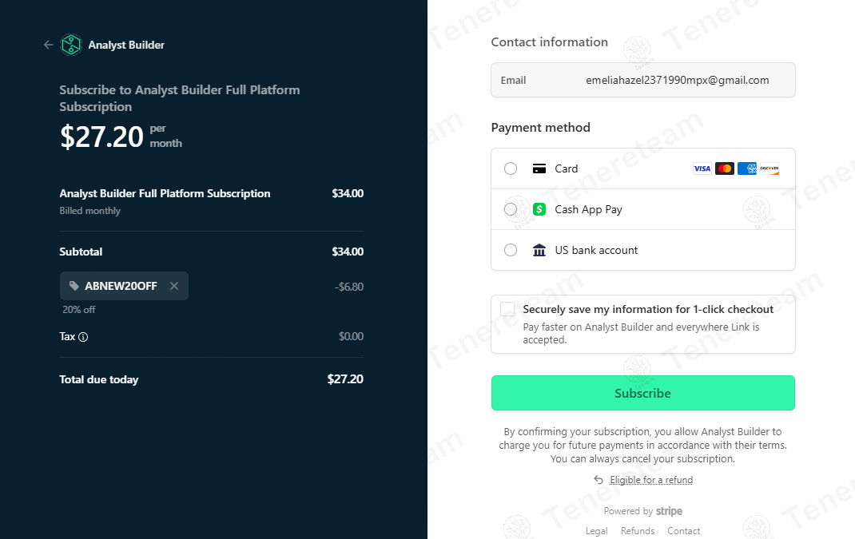Select the Card payment radio button
The height and width of the screenshot is (539, 855).
coord(511,168)
